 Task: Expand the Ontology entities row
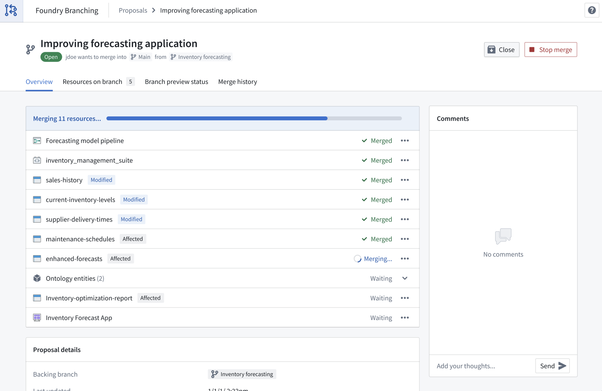tap(405, 278)
